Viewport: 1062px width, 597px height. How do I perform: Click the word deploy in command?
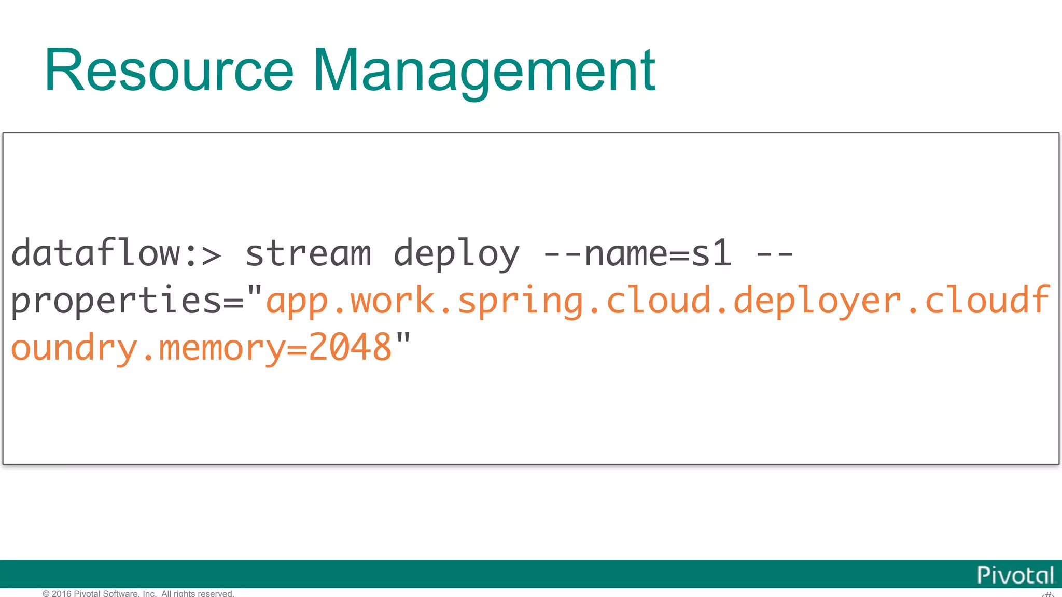tap(456, 253)
